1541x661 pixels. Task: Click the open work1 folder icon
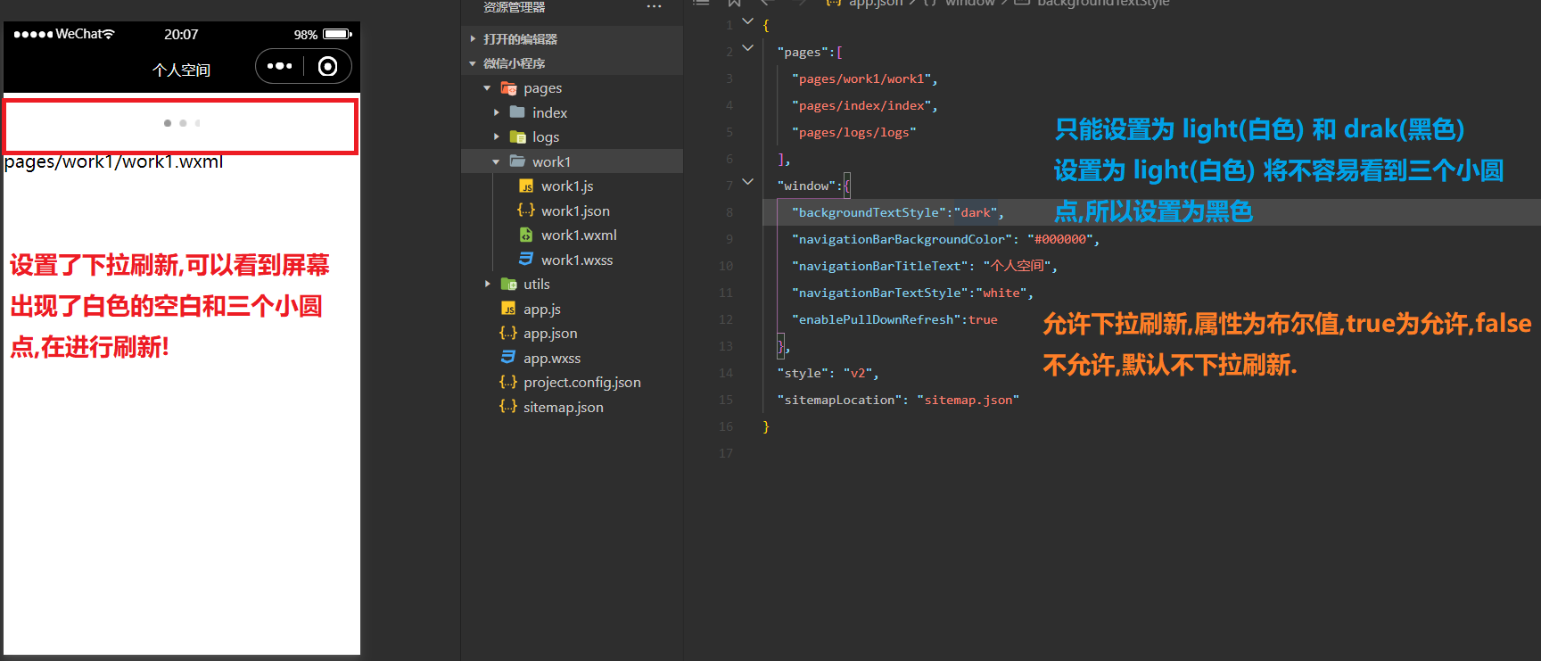pos(517,161)
